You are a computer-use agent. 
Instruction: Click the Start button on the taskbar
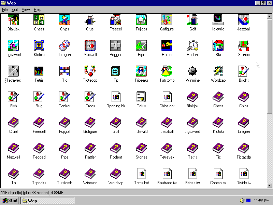click(10, 201)
